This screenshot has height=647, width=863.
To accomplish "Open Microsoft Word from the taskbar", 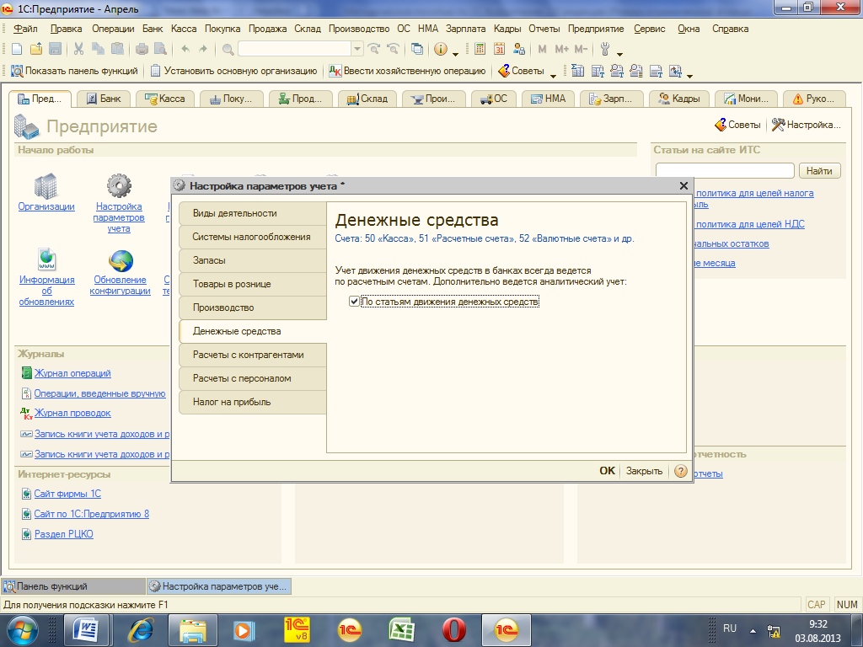I will 87,630.
